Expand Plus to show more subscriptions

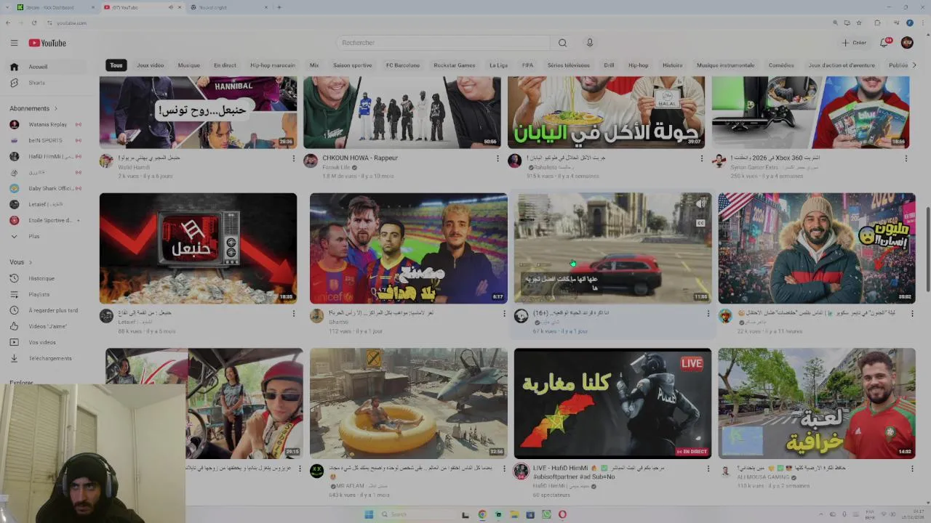pos(34,236)
